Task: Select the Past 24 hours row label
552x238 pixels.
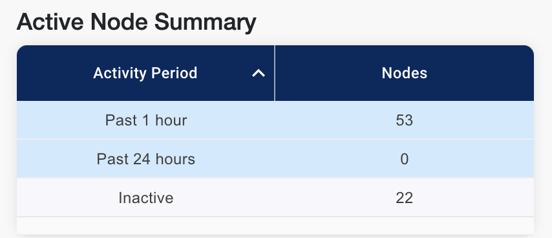Action: click(145, 159)
